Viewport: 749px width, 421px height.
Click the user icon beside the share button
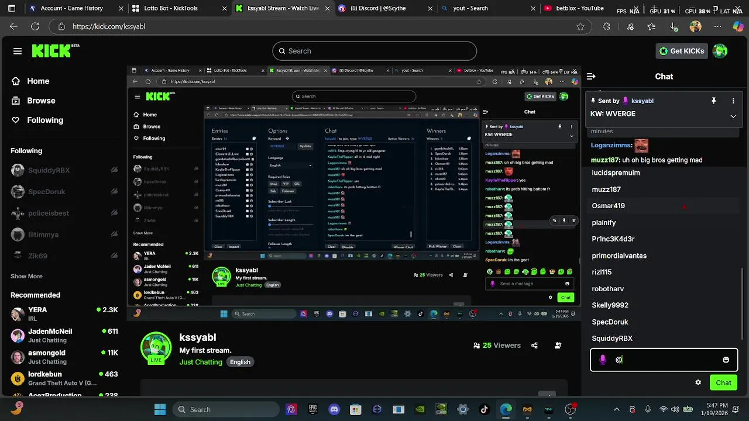558,346
